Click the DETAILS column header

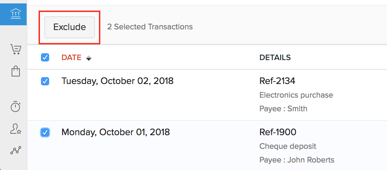[275, 58]
